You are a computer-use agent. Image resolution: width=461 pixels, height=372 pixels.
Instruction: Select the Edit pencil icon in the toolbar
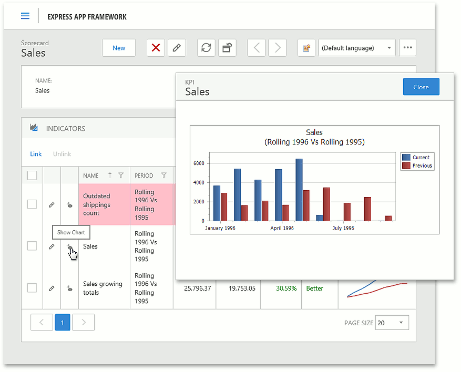(177, 47)
